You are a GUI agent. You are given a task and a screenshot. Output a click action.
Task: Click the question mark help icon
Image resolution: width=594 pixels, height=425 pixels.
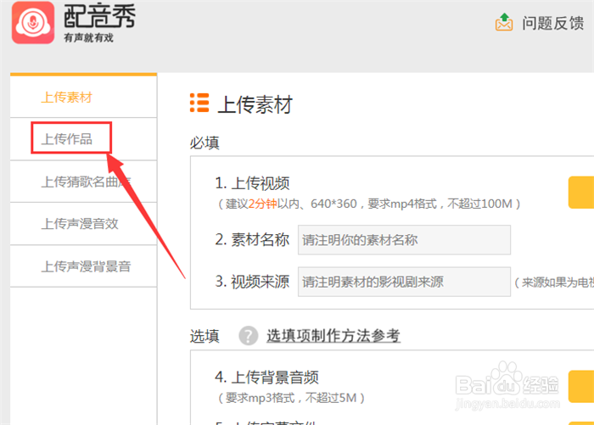(248, 336)
